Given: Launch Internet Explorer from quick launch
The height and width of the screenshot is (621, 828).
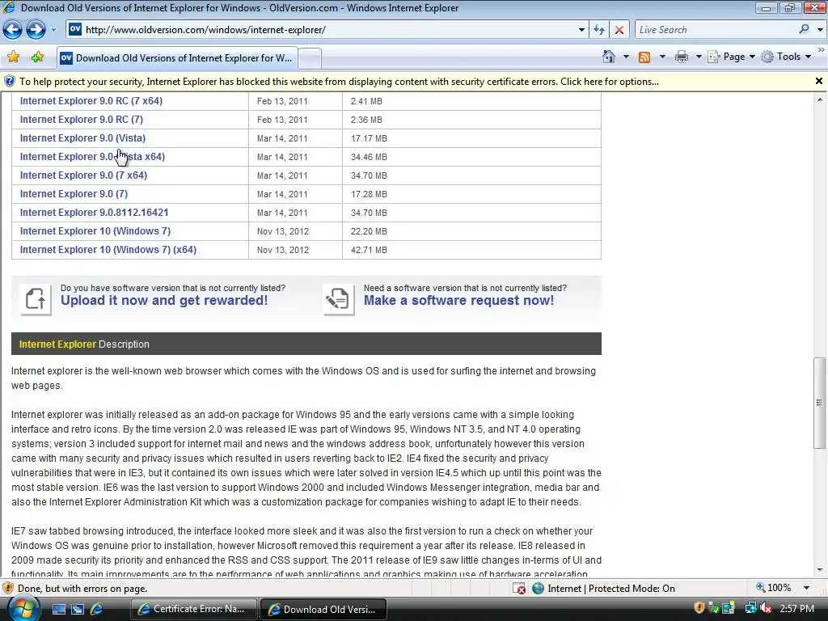Looking at the screenshot, I should click(97, 609).
